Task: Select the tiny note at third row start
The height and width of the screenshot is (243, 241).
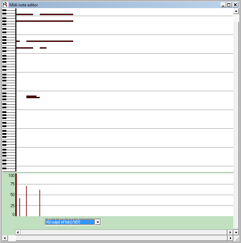Action: [x=18, y=41]
